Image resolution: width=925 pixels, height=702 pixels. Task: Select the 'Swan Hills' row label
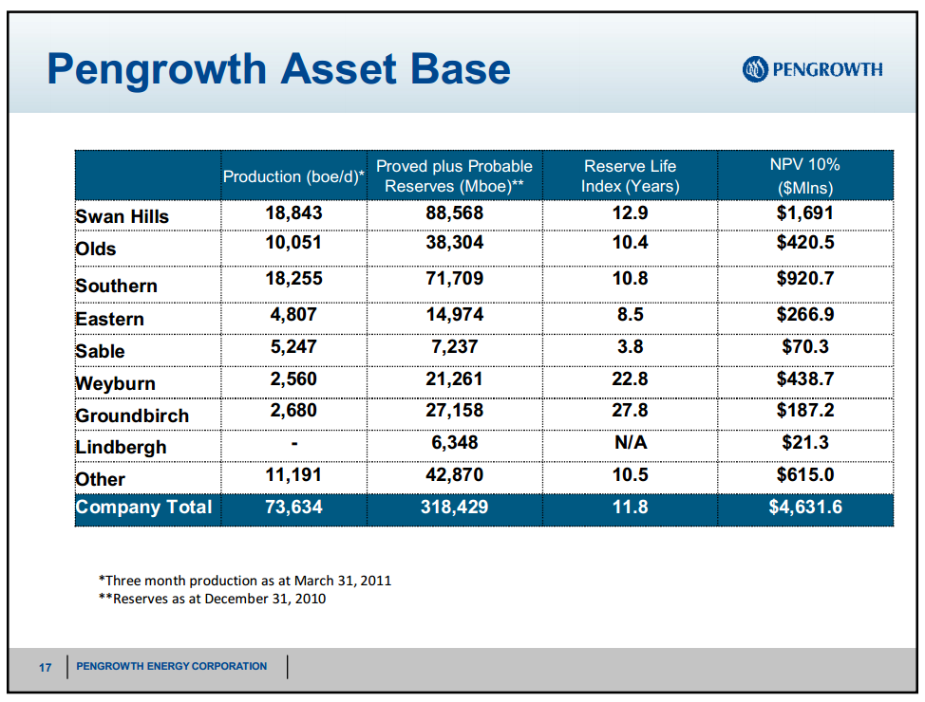(x=123, y=216)
